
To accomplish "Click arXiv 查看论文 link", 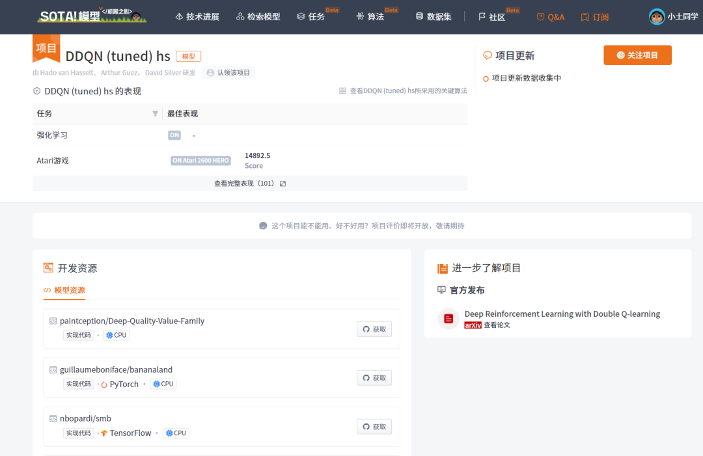I will click(x=487, y=325).
